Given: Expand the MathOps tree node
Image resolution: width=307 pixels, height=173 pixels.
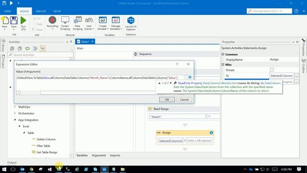Looking at the screenshot, I should tap(15, 107).
